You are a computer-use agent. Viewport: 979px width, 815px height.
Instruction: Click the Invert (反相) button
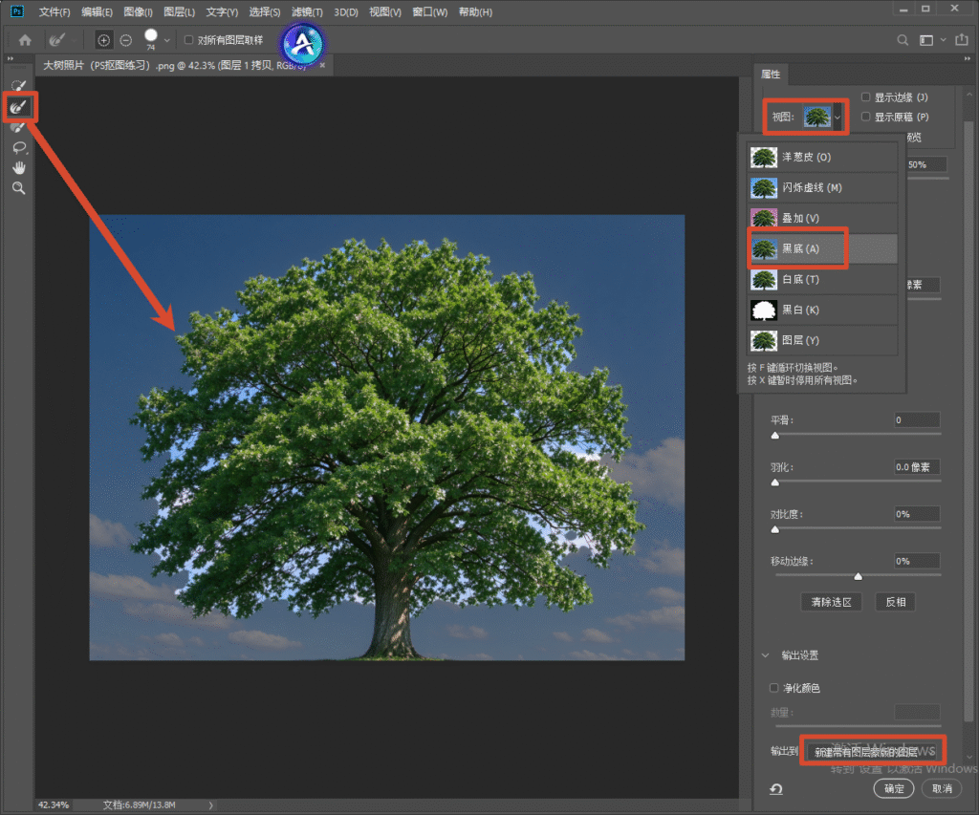coord(895,602)
